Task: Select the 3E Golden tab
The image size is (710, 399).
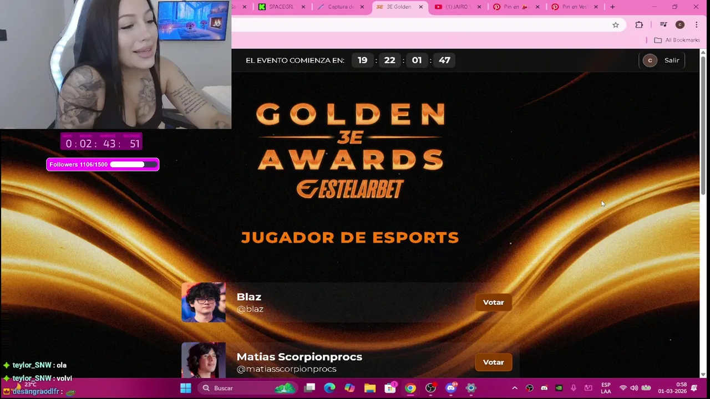Action: click(399, 7)
